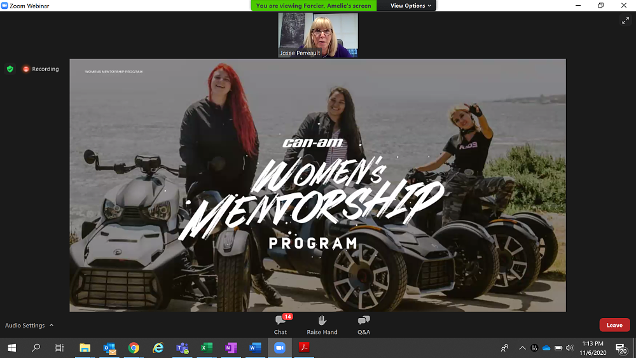Raise your hand in the webinar
636x358 pixels.
(322, 324)
